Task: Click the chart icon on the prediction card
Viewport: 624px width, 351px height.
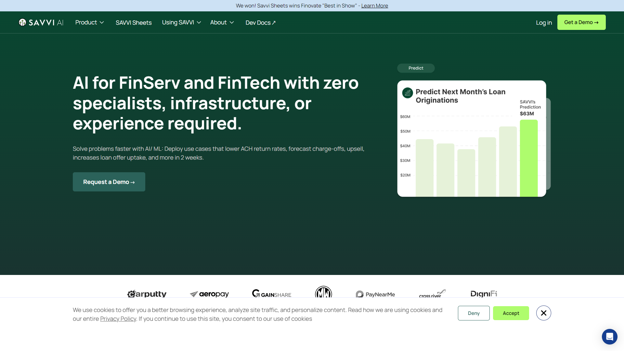Action: [407, 93]
